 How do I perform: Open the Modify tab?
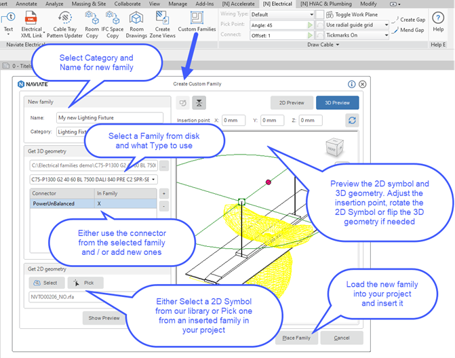click(368, 4)
